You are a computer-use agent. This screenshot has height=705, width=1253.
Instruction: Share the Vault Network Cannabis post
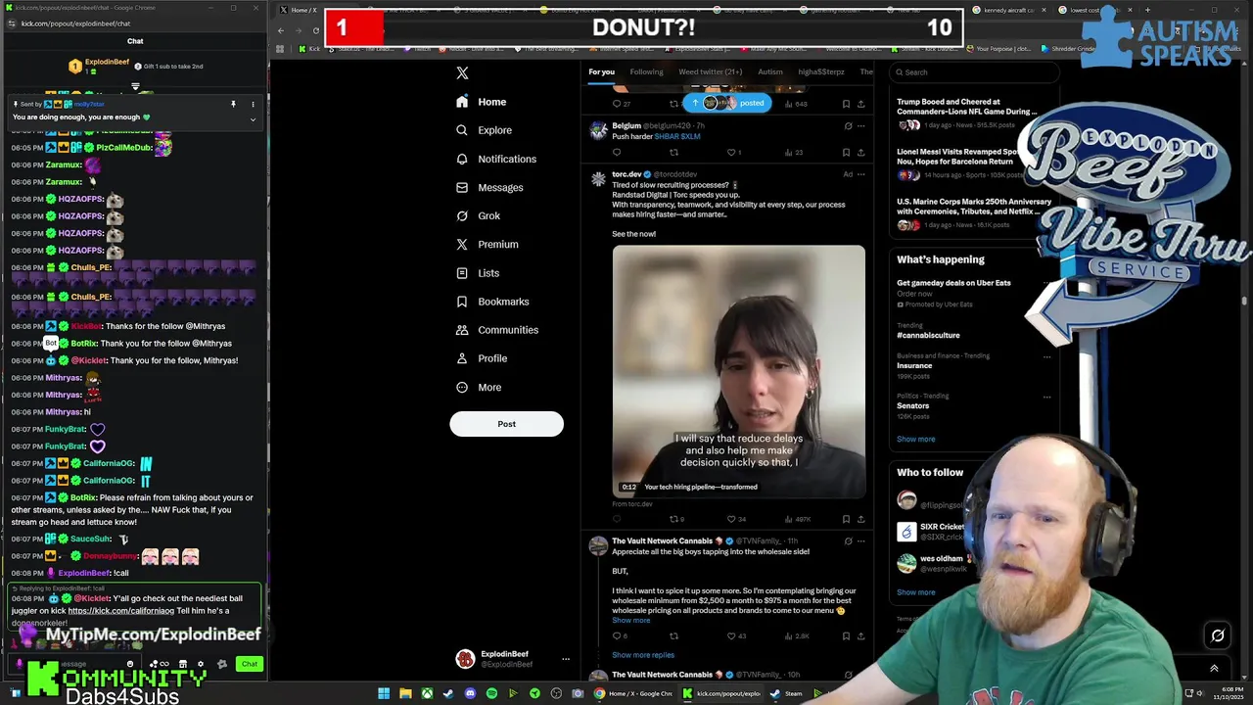pyautogui.click(x=860, y=635)
